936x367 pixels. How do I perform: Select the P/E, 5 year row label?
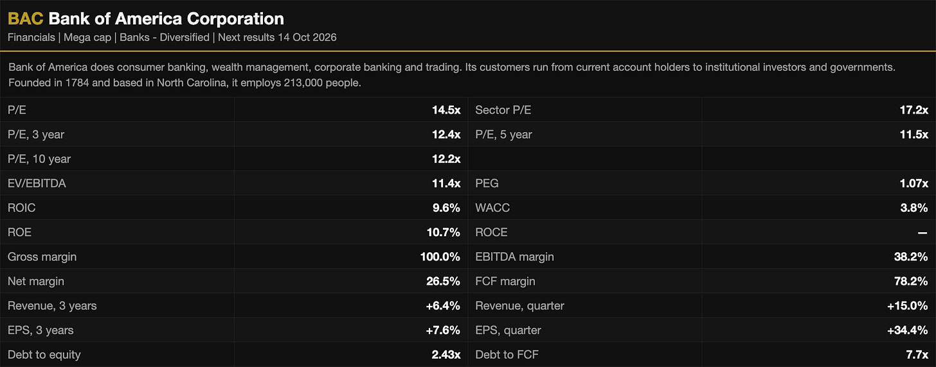point(503,135)
